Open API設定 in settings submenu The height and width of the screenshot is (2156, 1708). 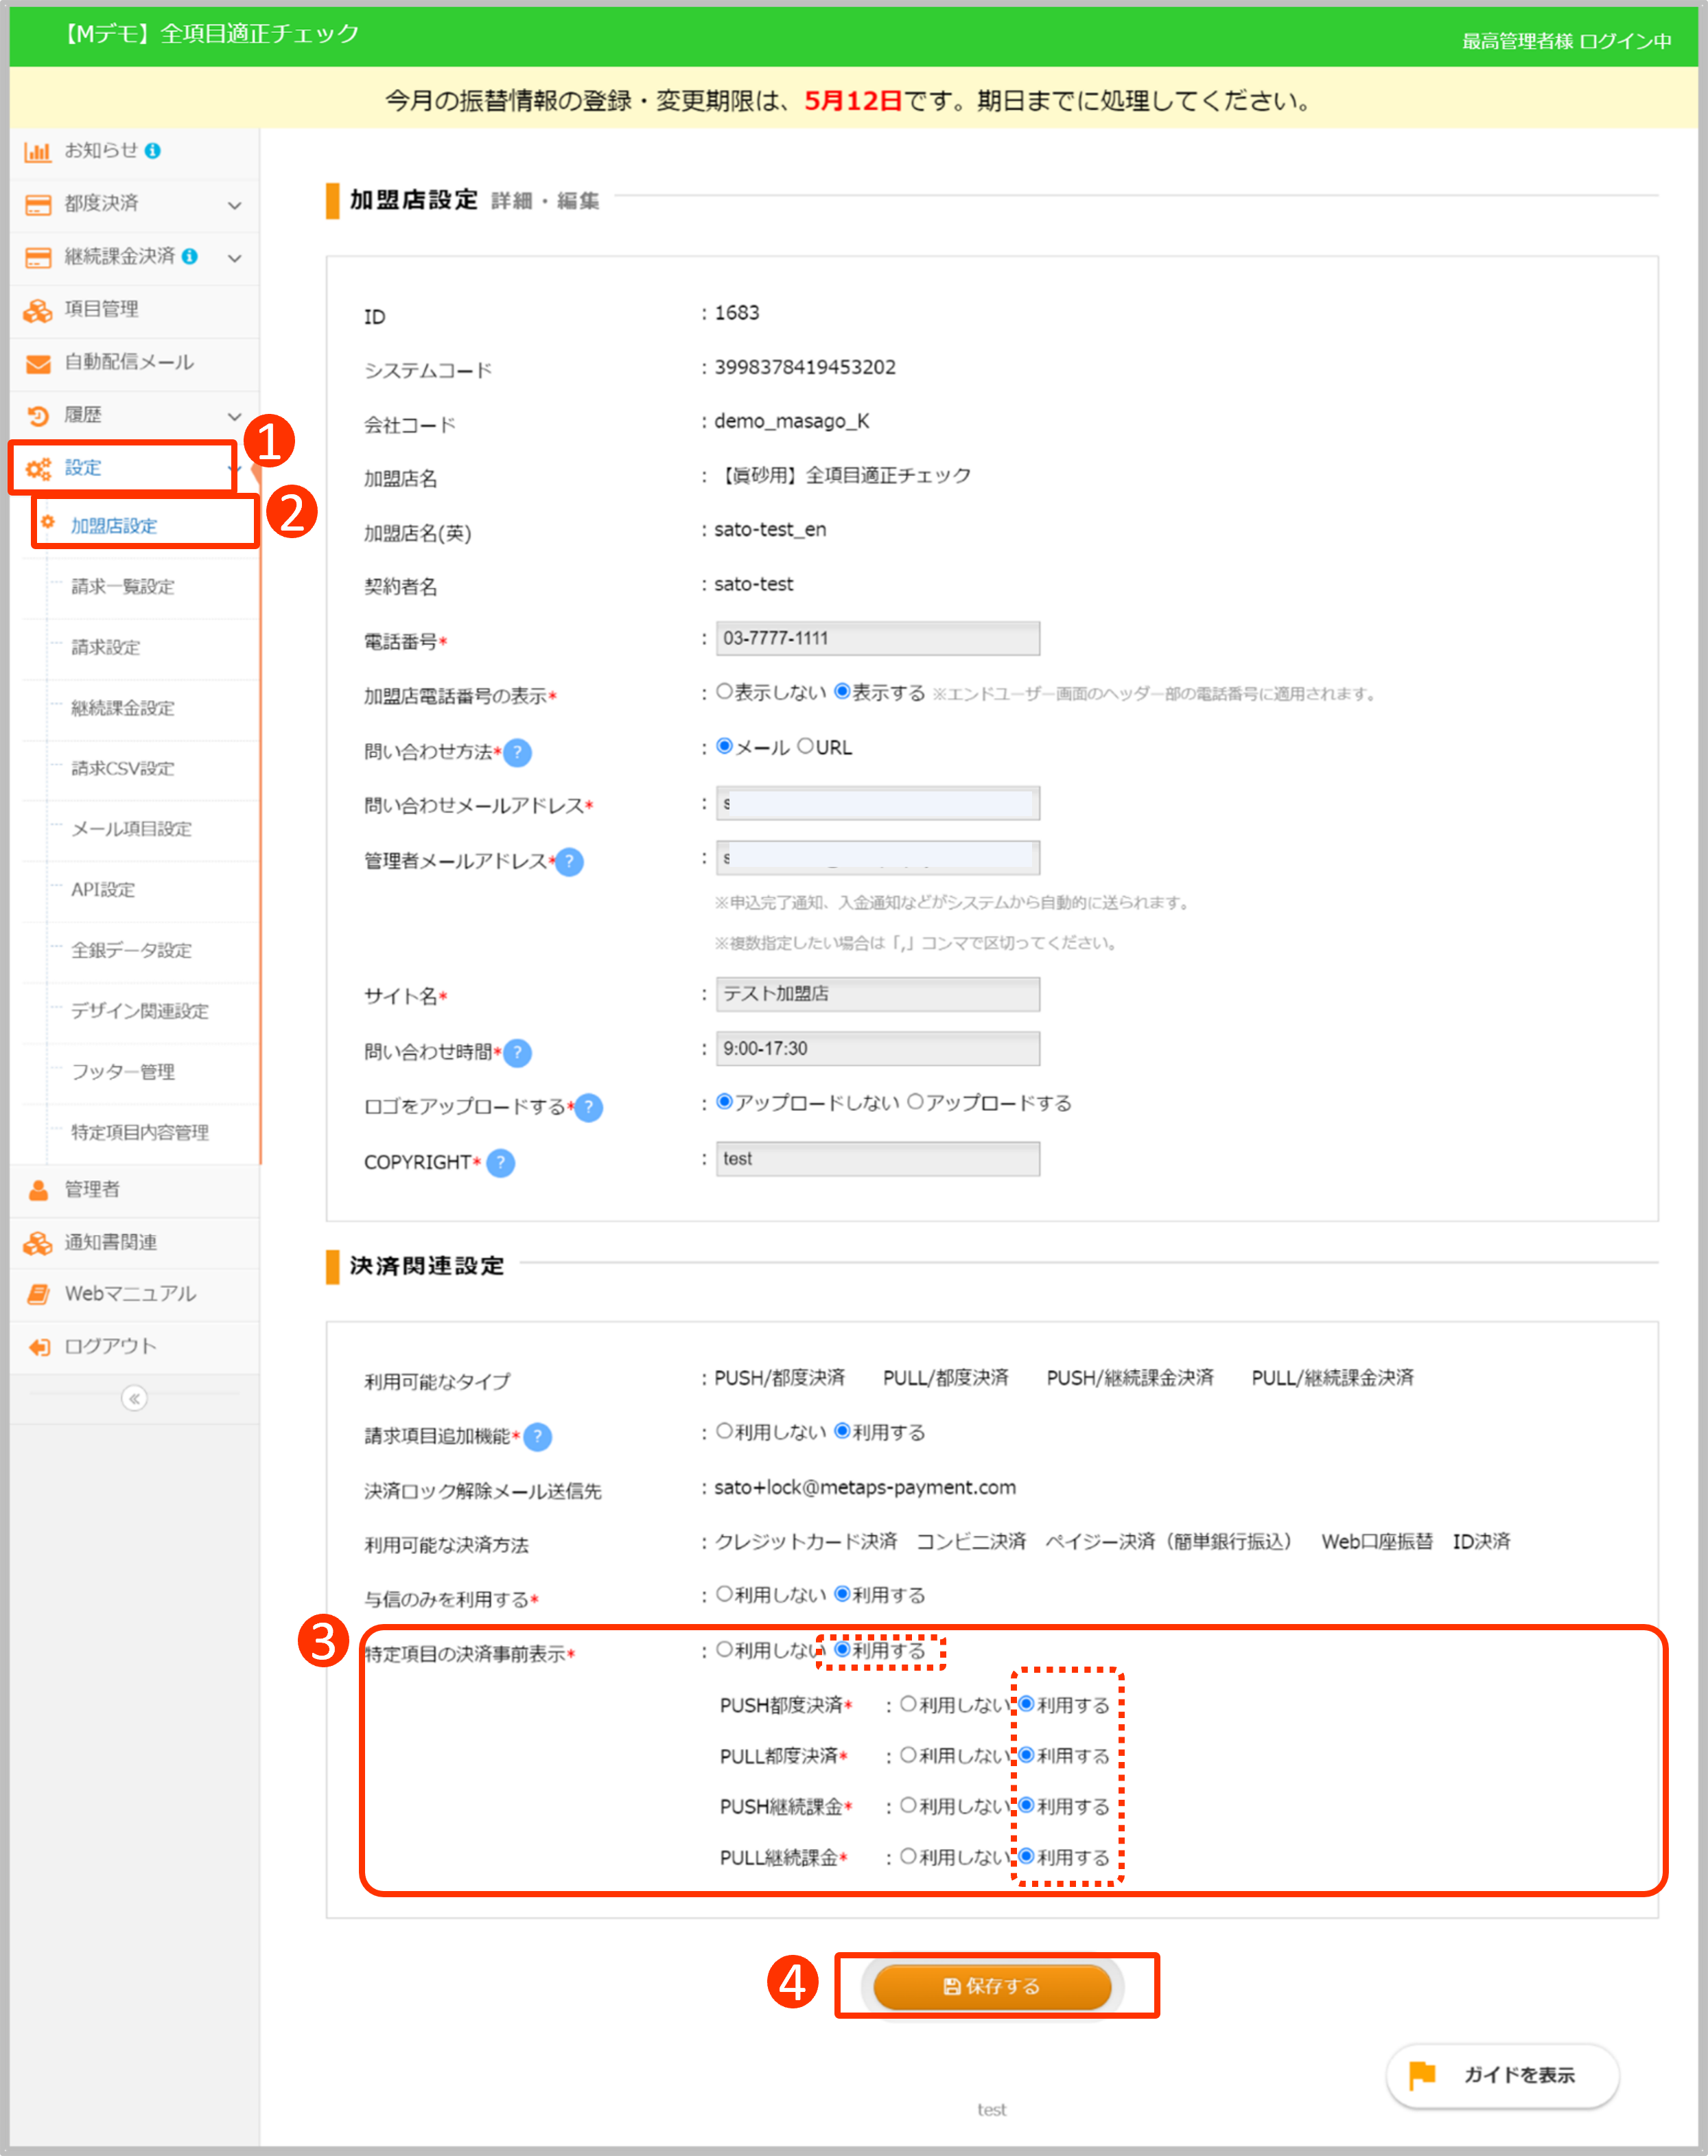pos(102,890)
